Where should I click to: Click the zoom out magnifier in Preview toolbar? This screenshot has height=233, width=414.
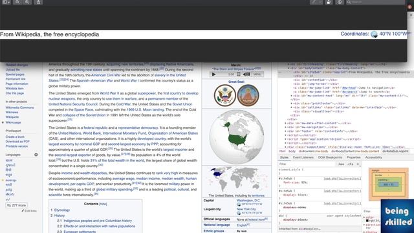tap(17, 2)
